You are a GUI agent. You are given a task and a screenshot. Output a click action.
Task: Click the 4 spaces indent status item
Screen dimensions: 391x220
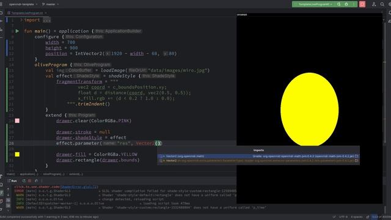(357, 217)
